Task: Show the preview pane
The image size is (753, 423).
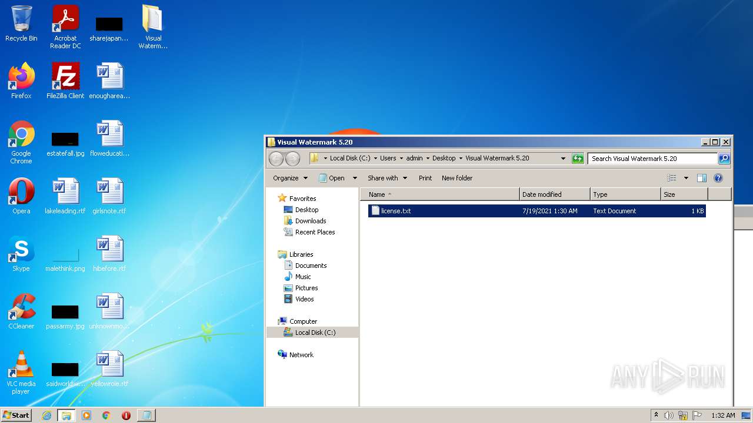Action: (x=701, y=178)
